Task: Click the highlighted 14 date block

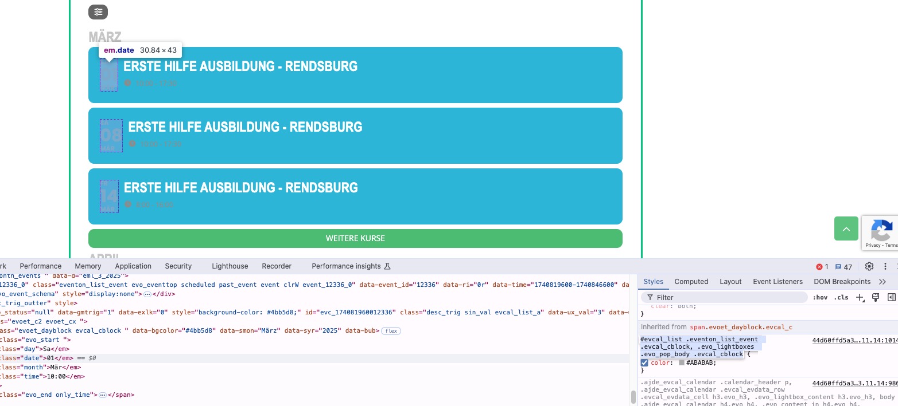Action: pyautogui.click(x=109, y=196)
